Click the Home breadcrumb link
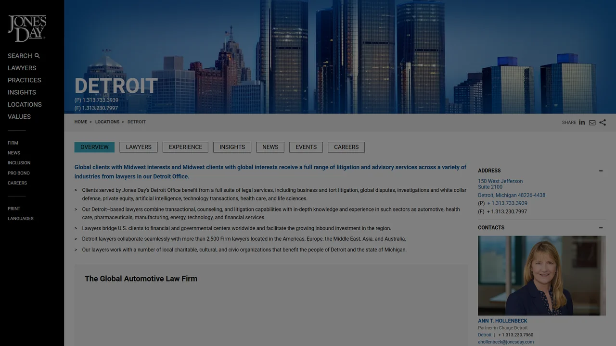The width and height of the screenshot is (616, 346). [81, 122]
